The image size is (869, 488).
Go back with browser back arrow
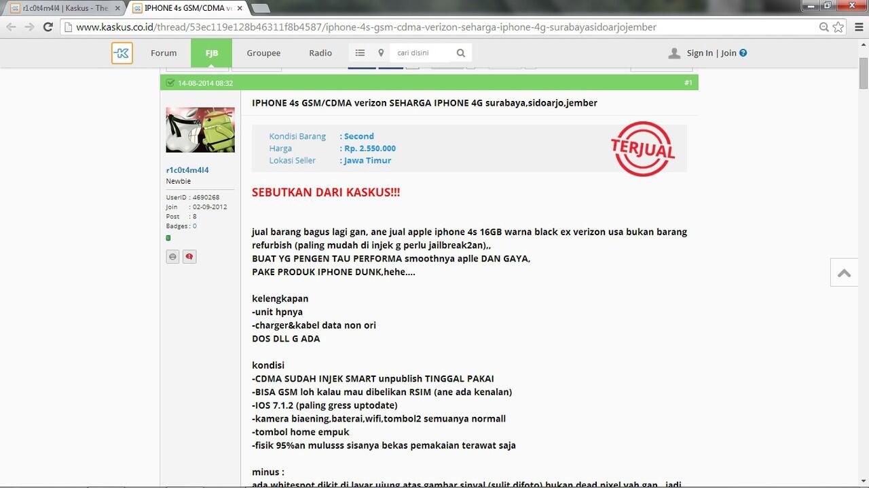11,27
